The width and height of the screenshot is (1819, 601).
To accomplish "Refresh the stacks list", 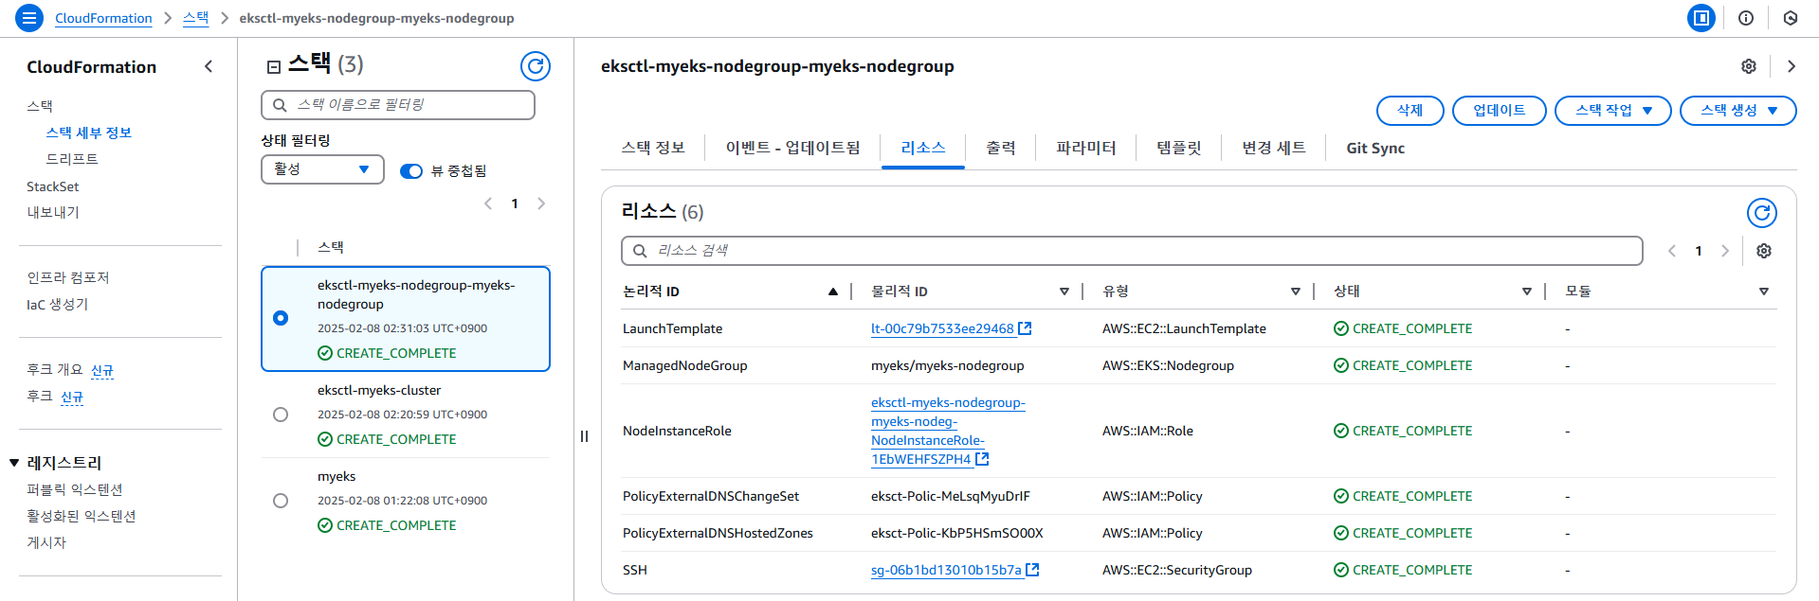I will (x=536, y=66).
